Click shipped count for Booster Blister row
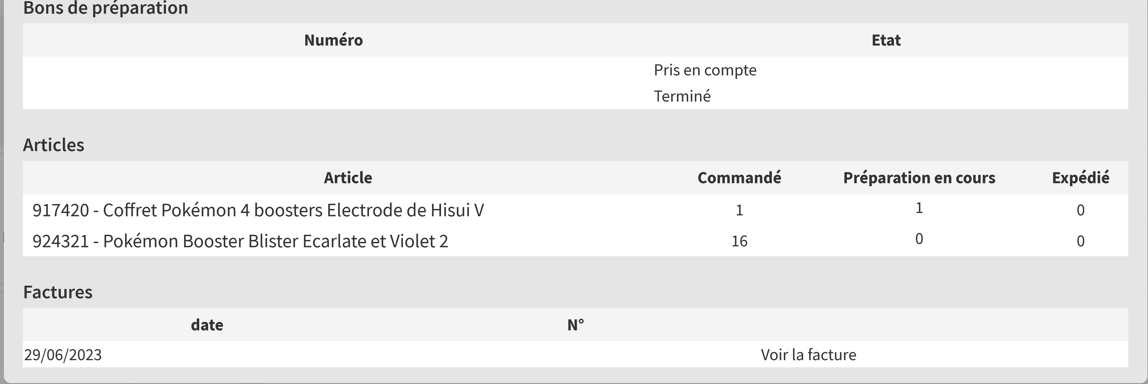1148x384 pixels. coord(1080,241)
